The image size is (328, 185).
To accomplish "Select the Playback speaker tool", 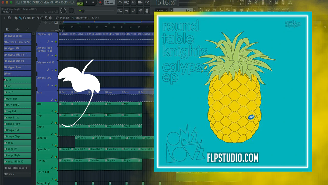I will point(50,18).
